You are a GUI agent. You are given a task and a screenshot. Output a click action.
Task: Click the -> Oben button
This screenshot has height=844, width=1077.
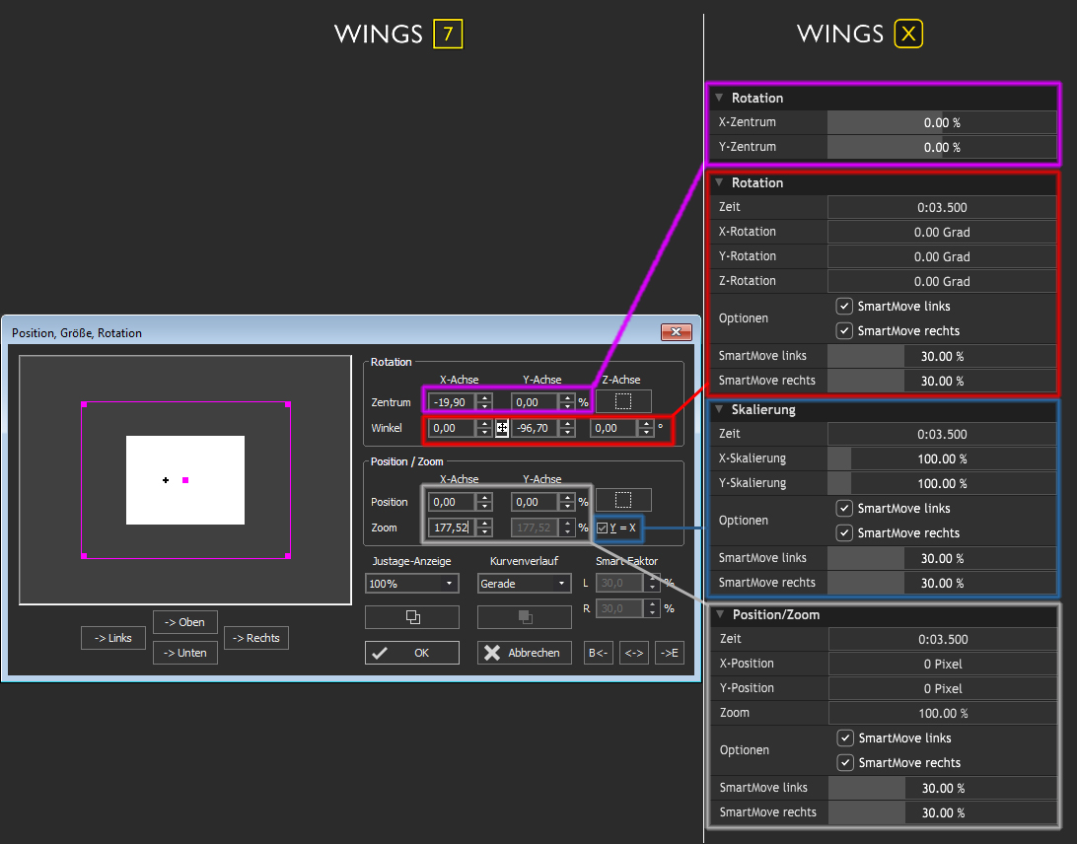[185, 622]
